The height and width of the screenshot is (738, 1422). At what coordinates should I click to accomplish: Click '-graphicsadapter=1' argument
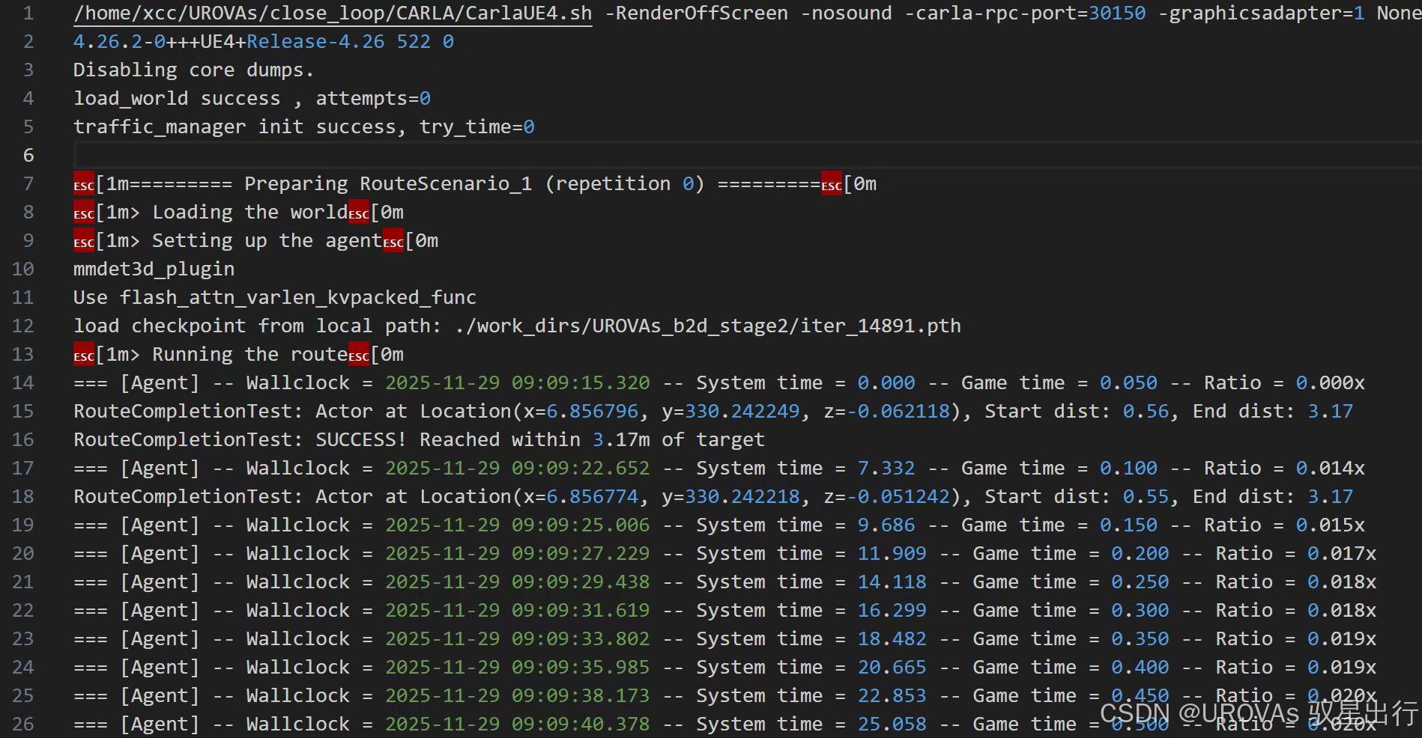[x=1262, y=13]
